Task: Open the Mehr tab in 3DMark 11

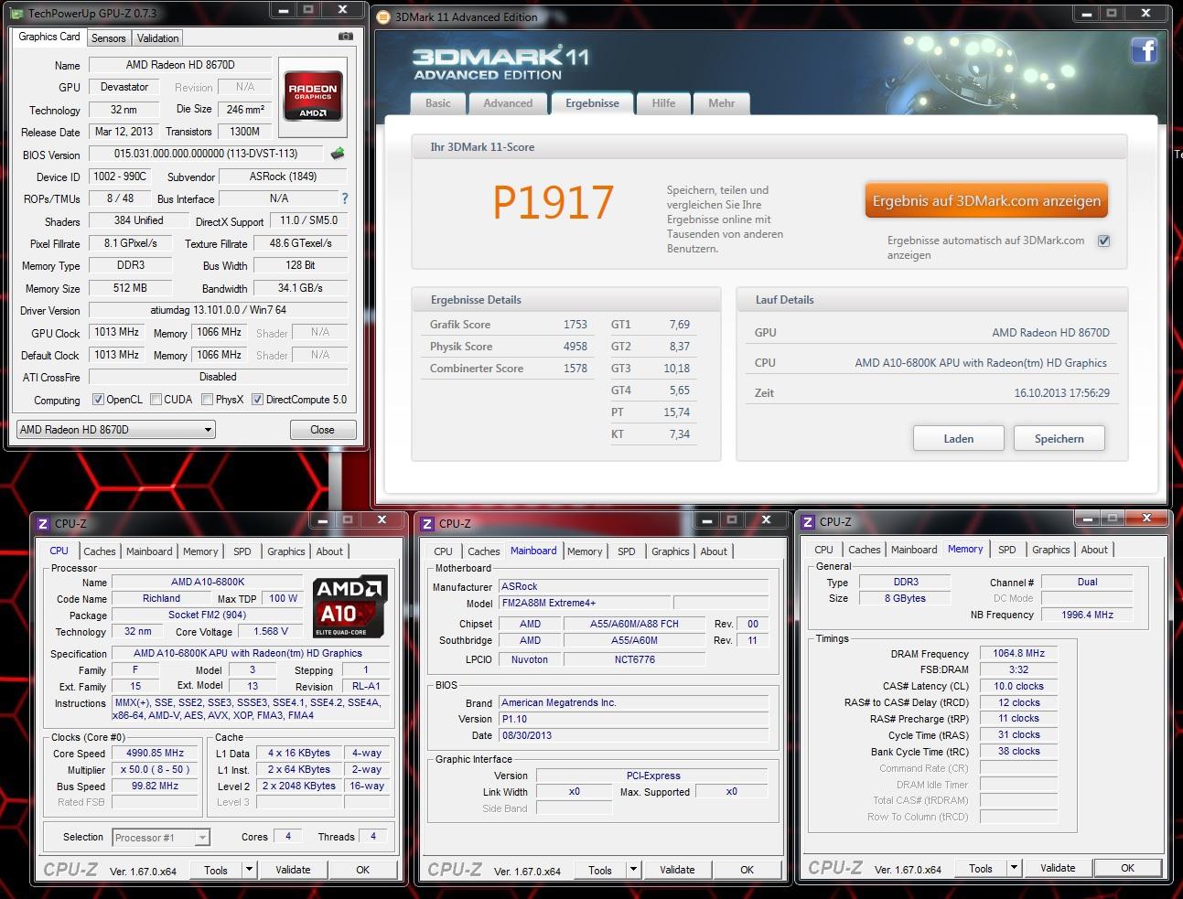Action: (x=721, y=103)
